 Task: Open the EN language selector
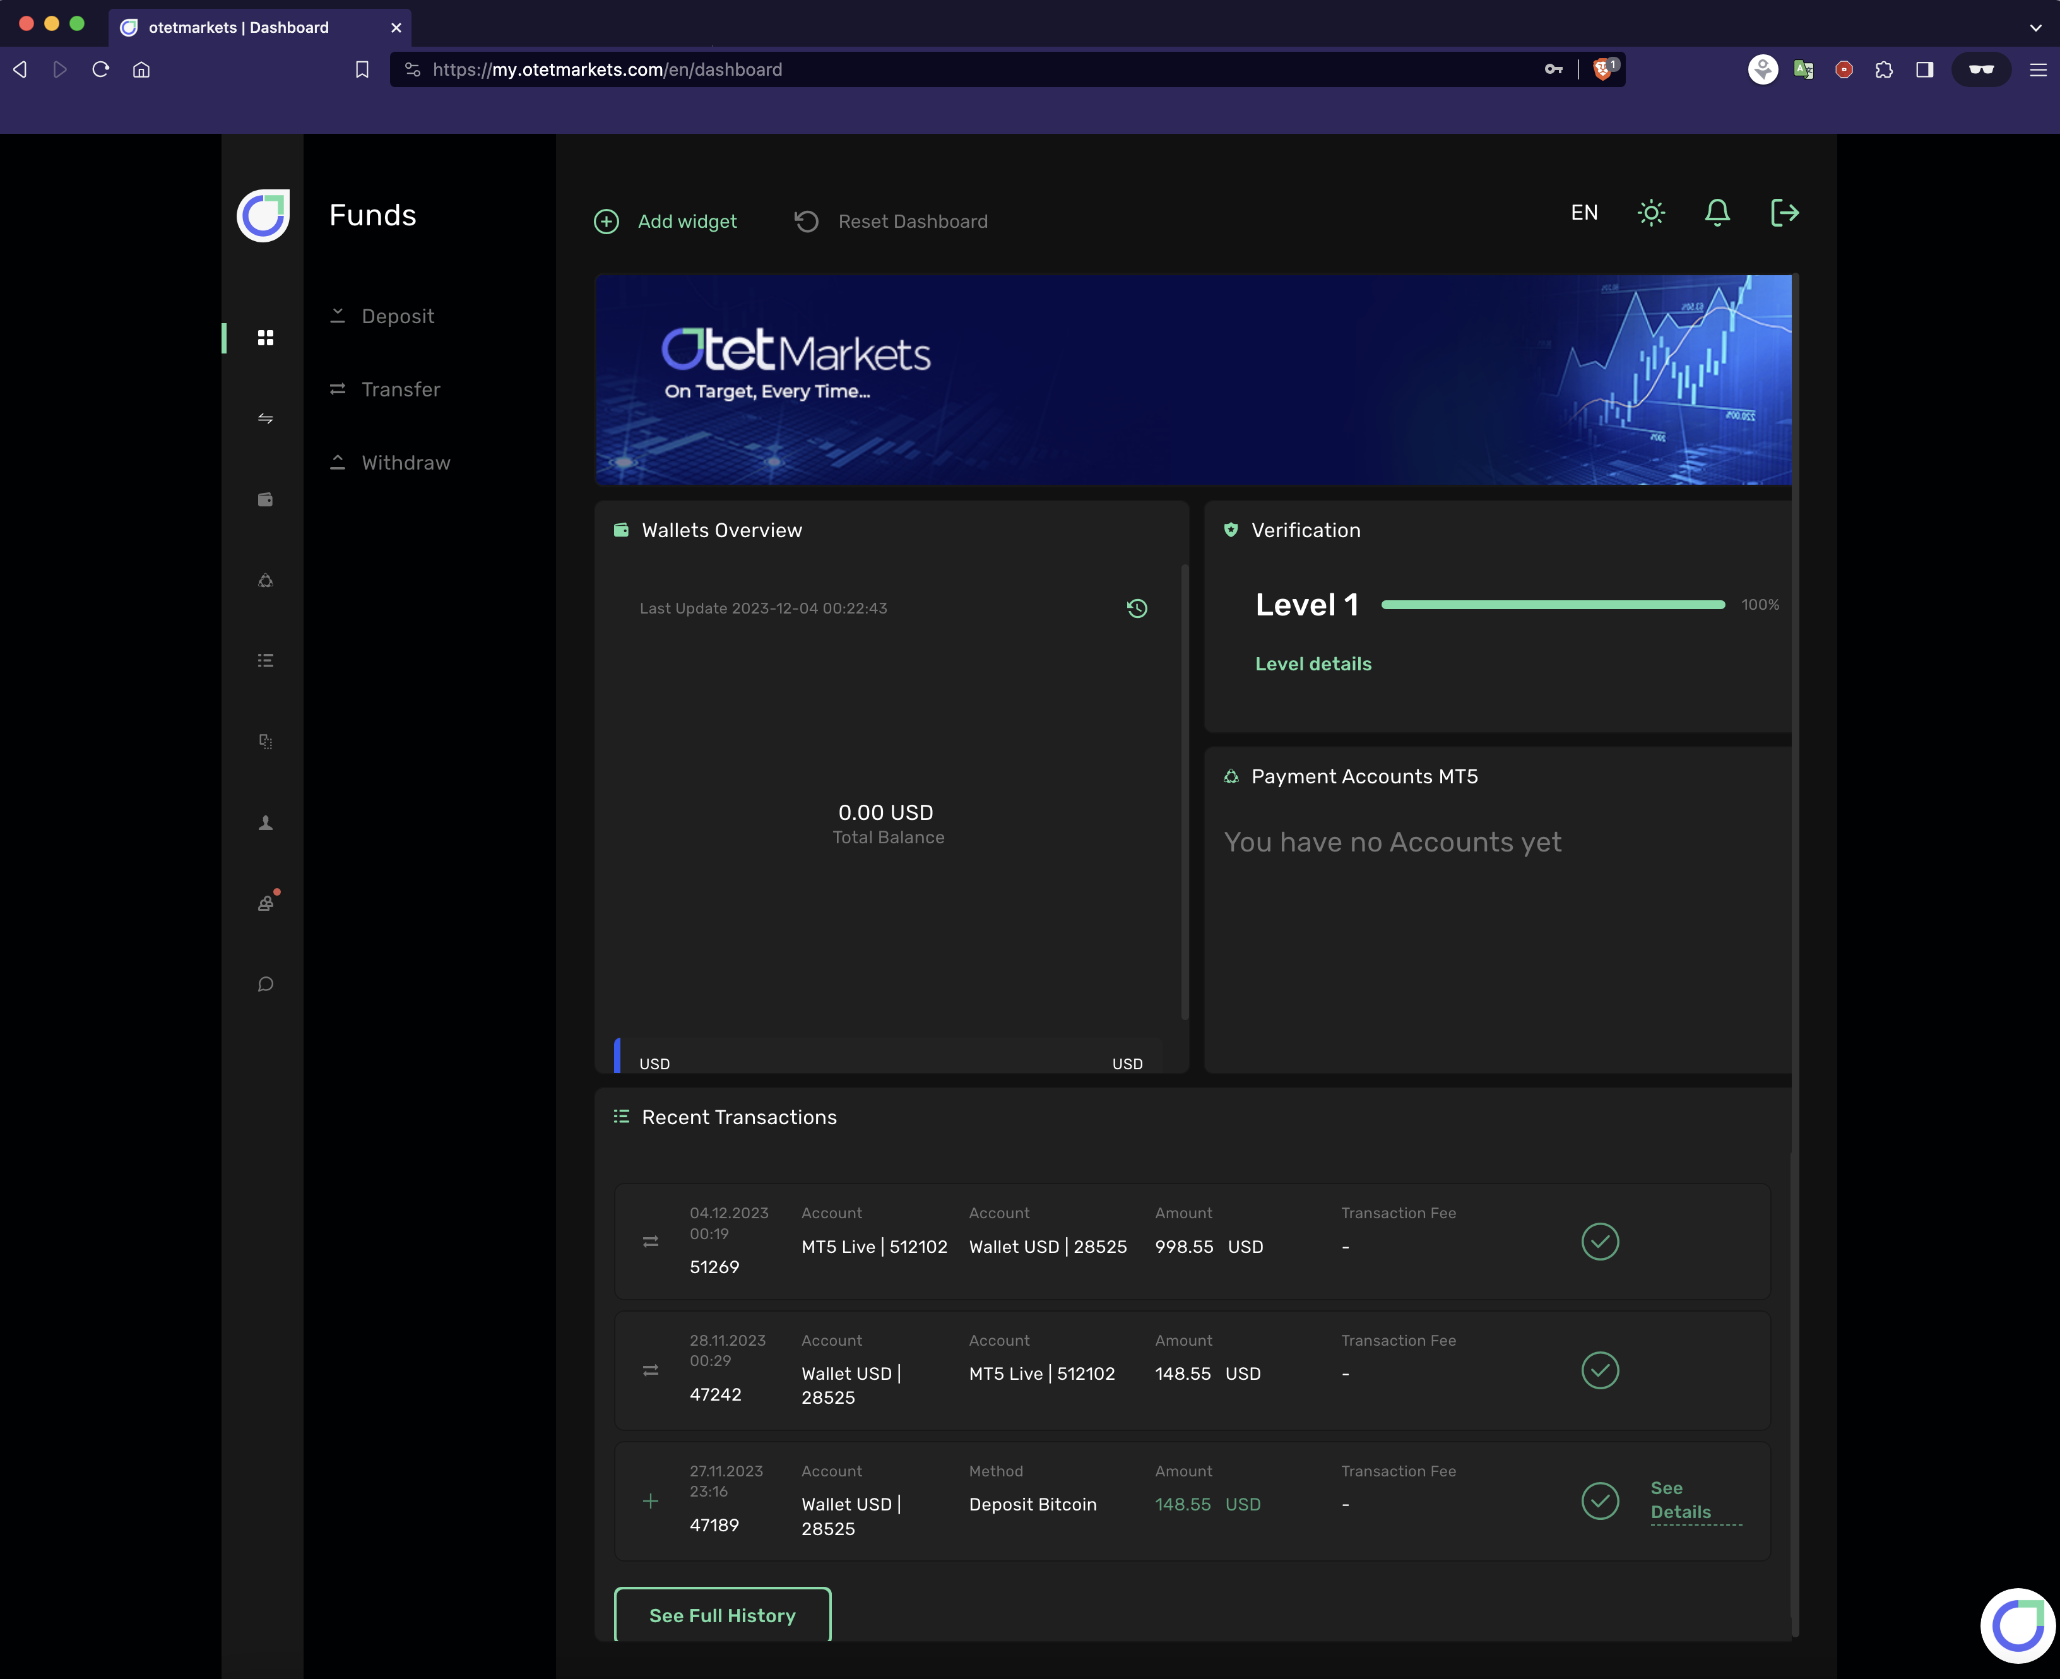click(x=1583, y=213)
